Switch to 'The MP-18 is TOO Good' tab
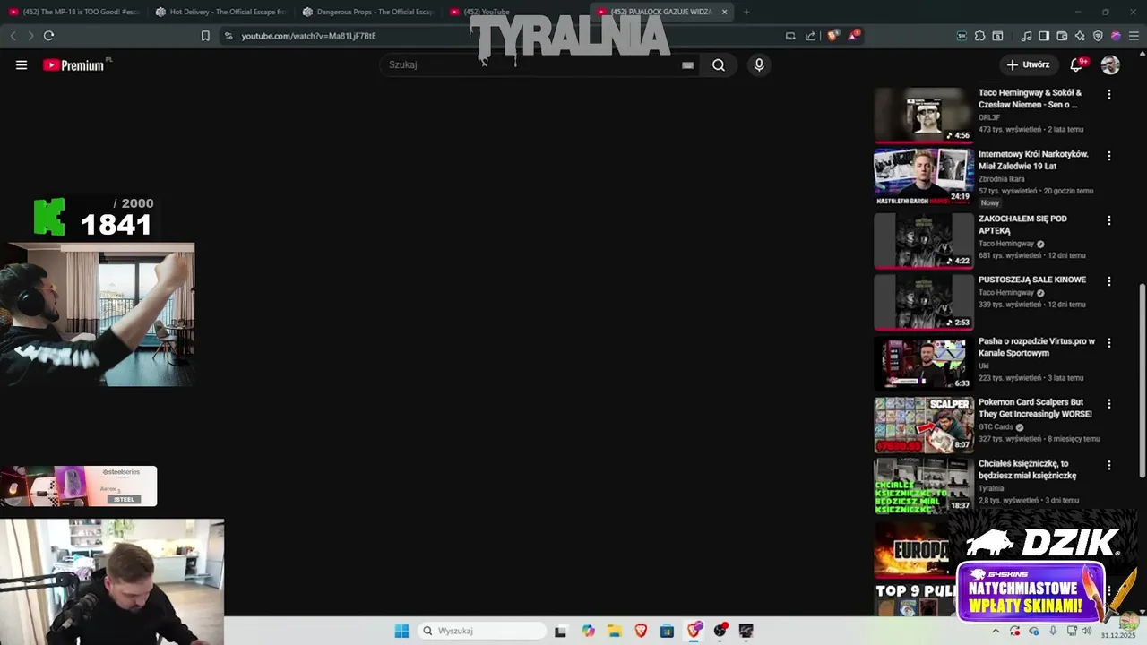The height and width of the screenshot is (645, 1147). coord(74,12)
